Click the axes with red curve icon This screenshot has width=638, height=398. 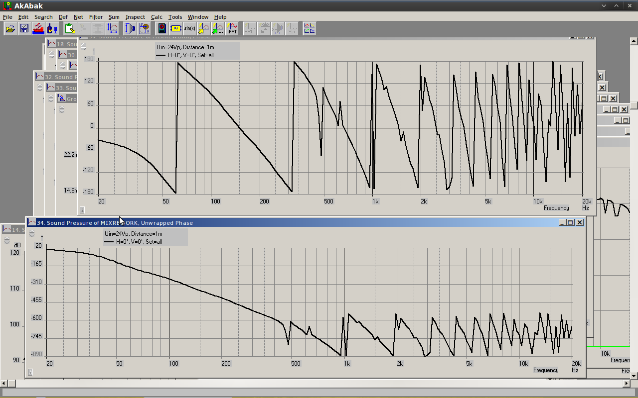(x=112, y=28)
